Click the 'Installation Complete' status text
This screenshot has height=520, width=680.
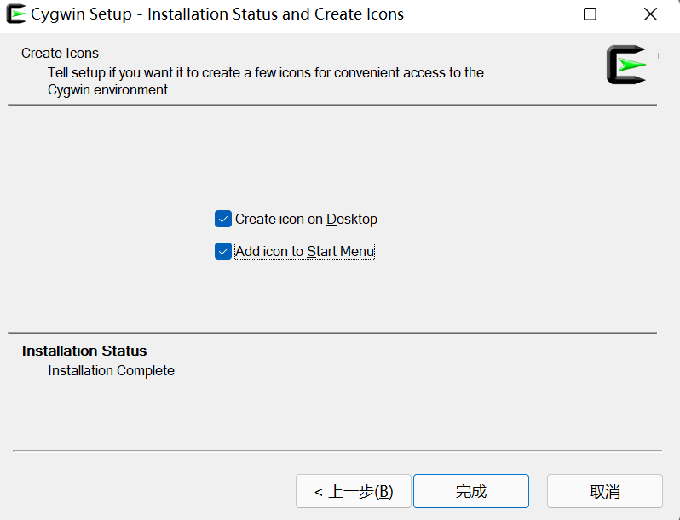pyautogui.click(x=111, y=371)
